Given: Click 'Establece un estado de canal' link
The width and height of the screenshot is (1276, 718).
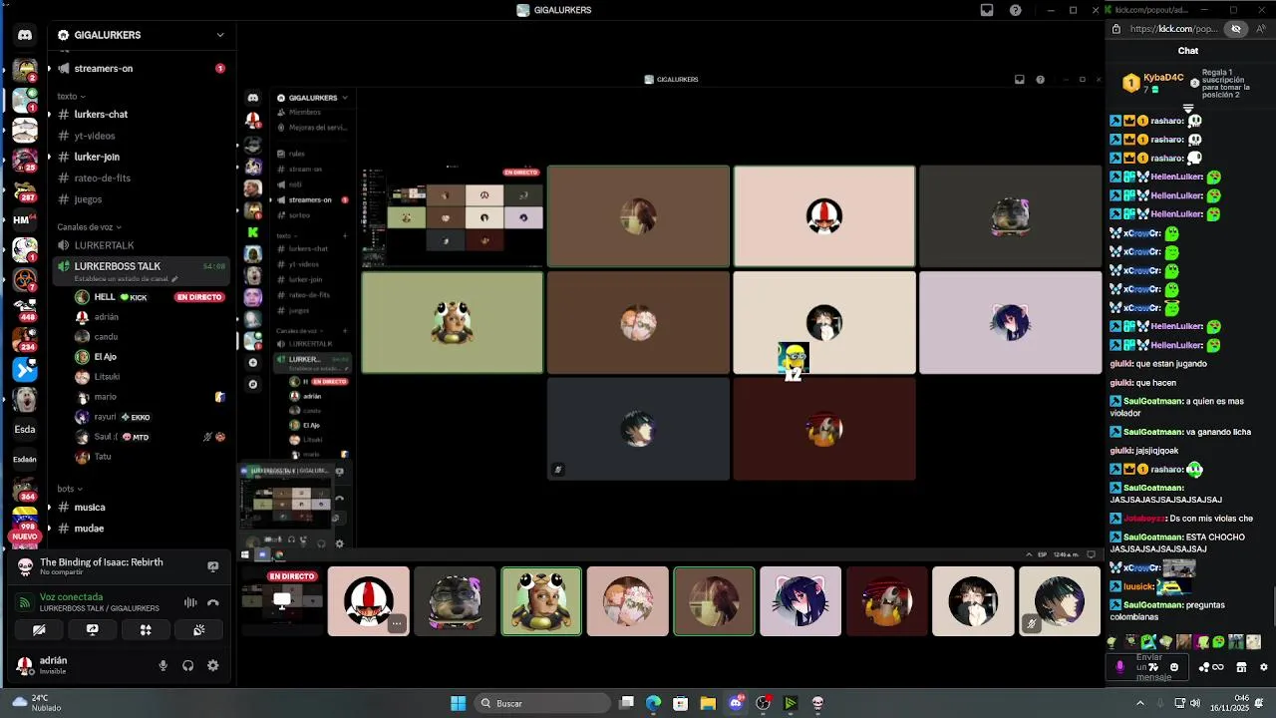Looking at the screenshot, I should click(125, 279).
